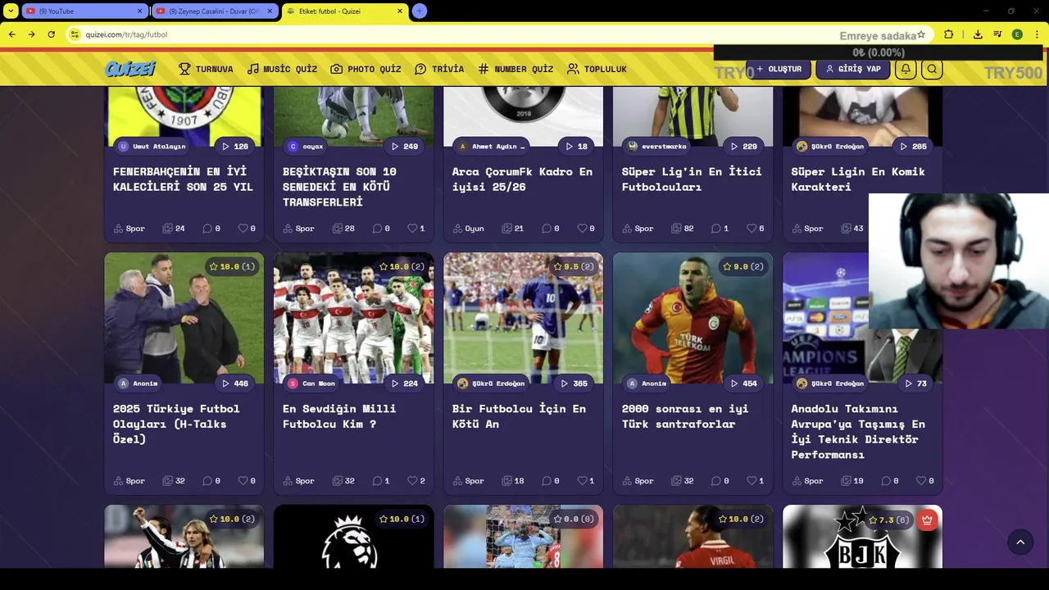Open author Ahmet Aydın profile

pyautogui.click(x=493, y=146)
